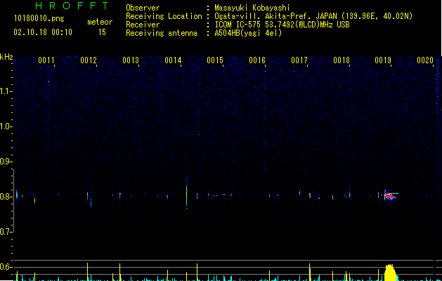Click the wide yellow power burst below 0019
This screenshot has height=281, width=442.
pos(390,273)
